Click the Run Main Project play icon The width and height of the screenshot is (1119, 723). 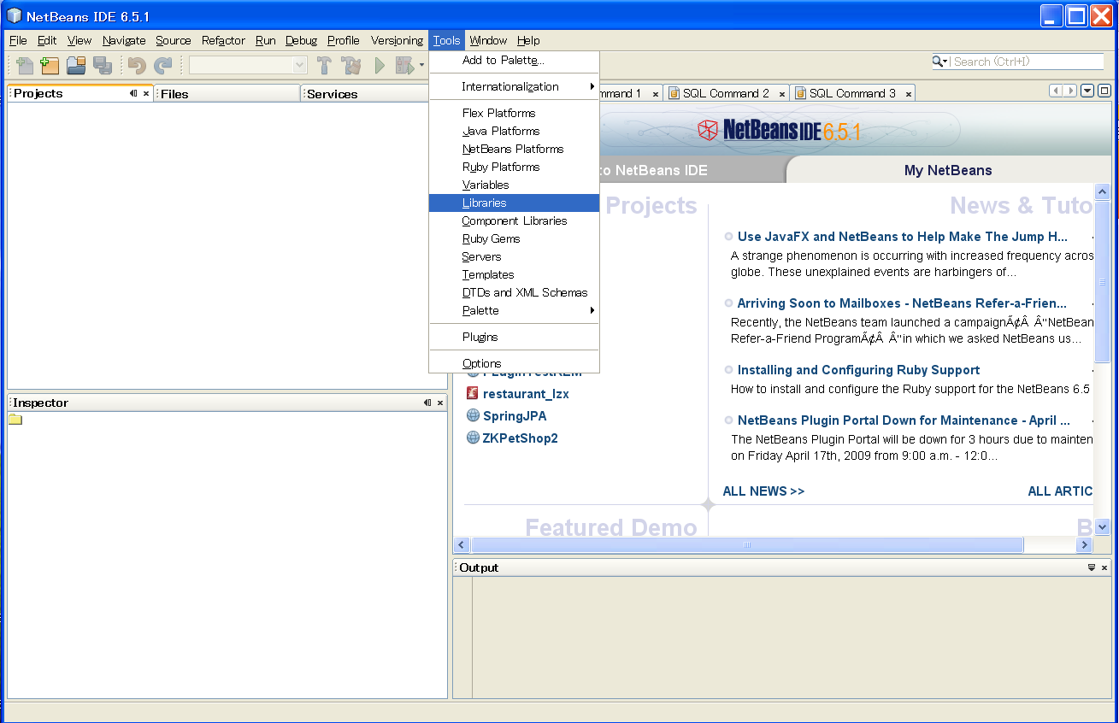click(380, 65)
